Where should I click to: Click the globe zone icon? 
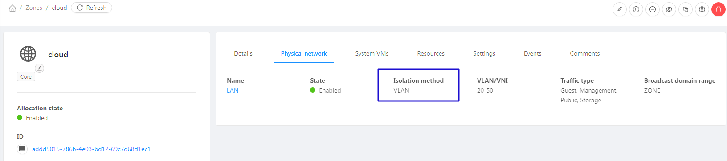point(28,54)
